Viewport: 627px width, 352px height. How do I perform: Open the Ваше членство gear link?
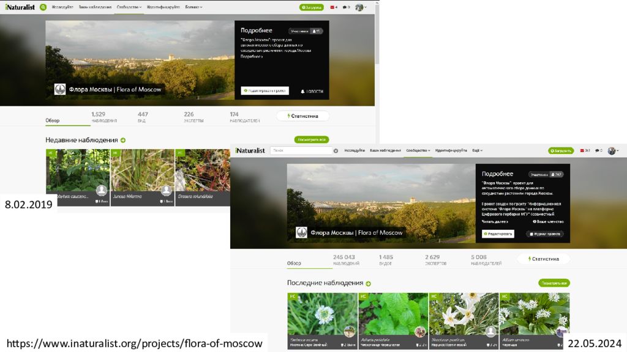point(548,221)
